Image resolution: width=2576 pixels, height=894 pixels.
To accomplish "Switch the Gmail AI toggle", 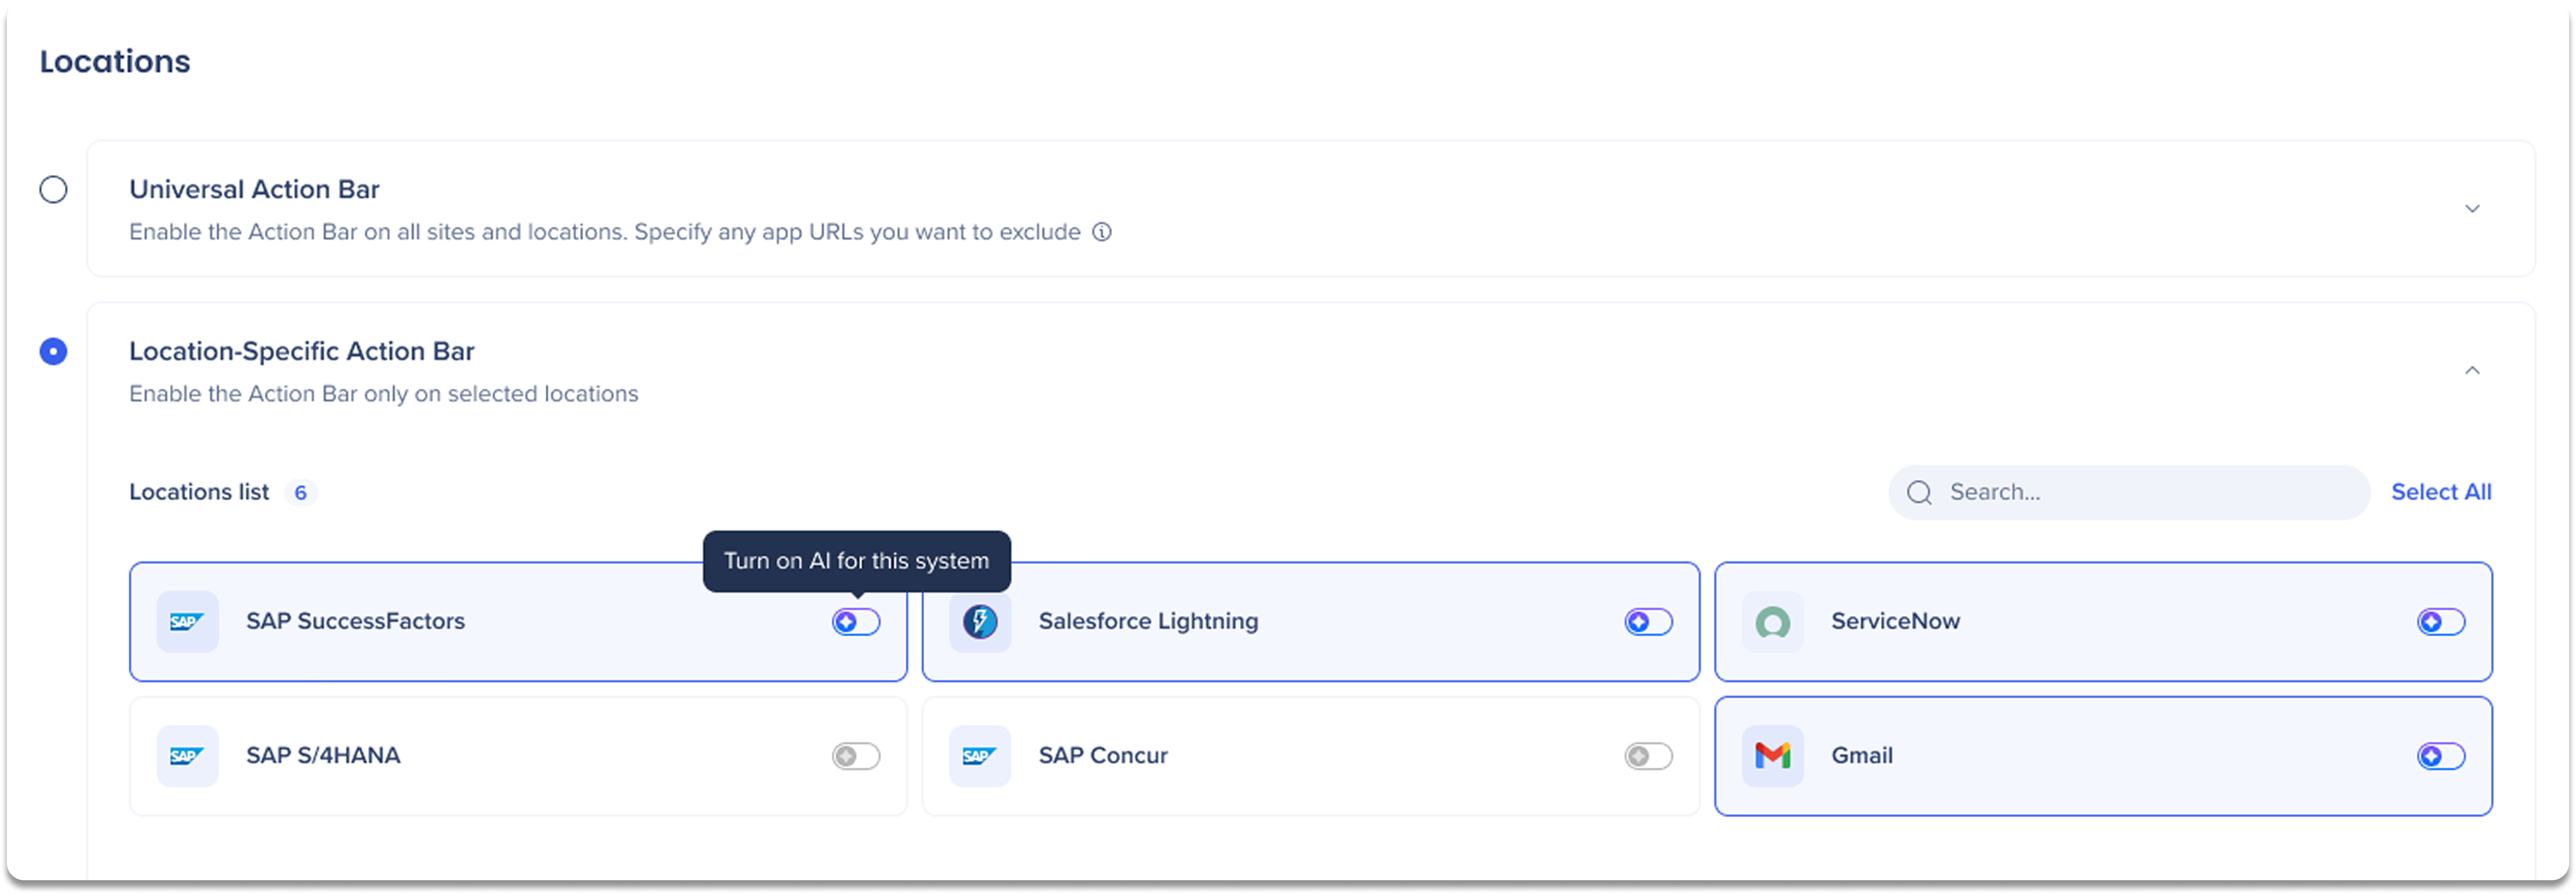I will (x=2441, y=756).
